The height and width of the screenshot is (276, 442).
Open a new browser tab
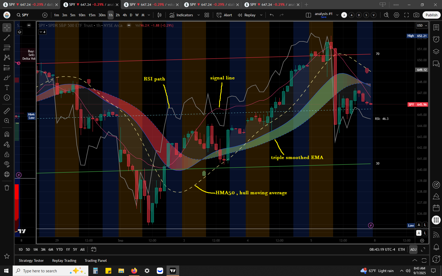[307, 4]
